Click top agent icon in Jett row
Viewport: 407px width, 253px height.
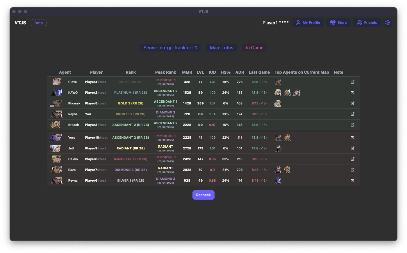[x=278, y=148]
